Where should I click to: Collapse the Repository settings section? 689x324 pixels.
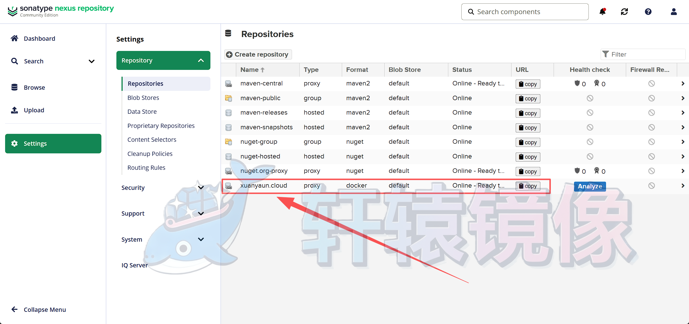tap(201, 60)
